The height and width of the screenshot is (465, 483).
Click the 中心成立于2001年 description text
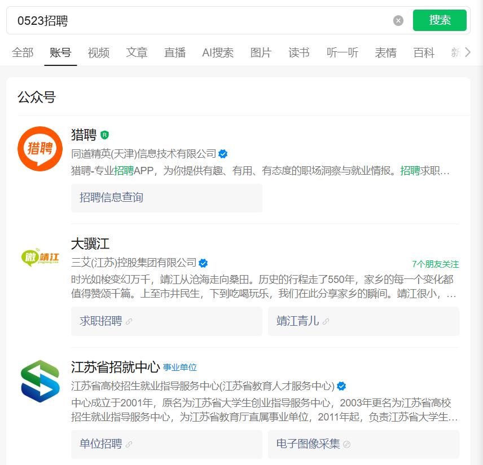pos(264,410)
